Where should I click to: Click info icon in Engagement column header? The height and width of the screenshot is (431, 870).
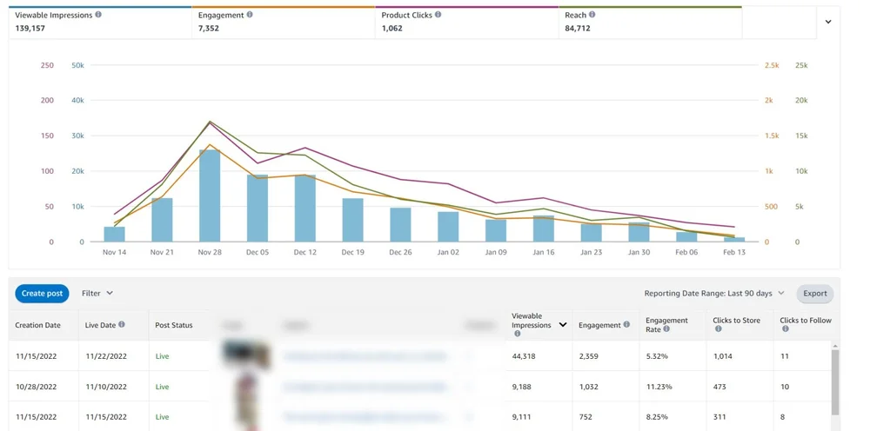coord(626,325)
